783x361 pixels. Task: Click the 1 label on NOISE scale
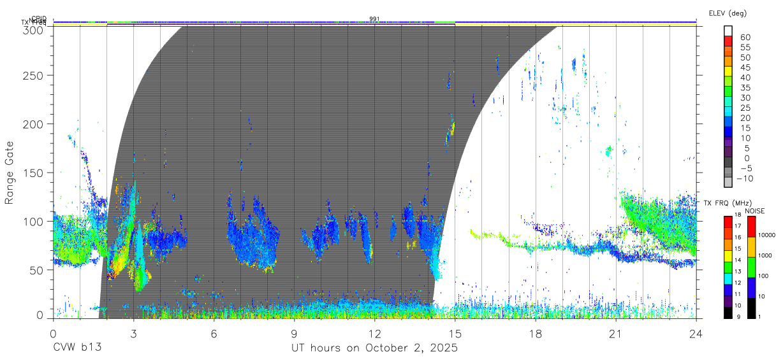[760, 318]
